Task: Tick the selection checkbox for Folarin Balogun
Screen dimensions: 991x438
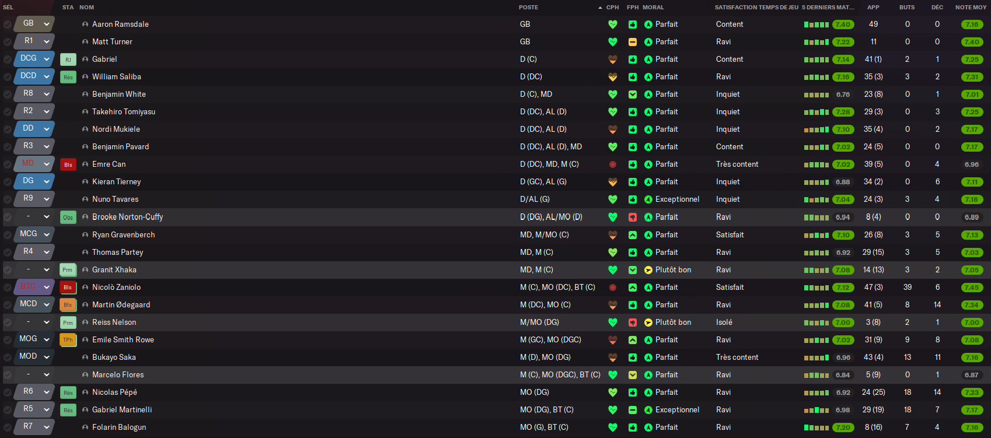Action: [x=8, y=428]
